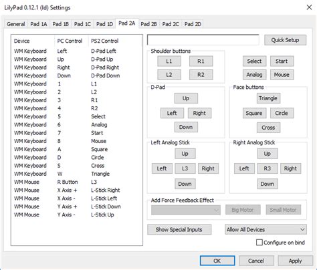
Task: Bind the R2 shoulder button
Action: tap(201, 75)
